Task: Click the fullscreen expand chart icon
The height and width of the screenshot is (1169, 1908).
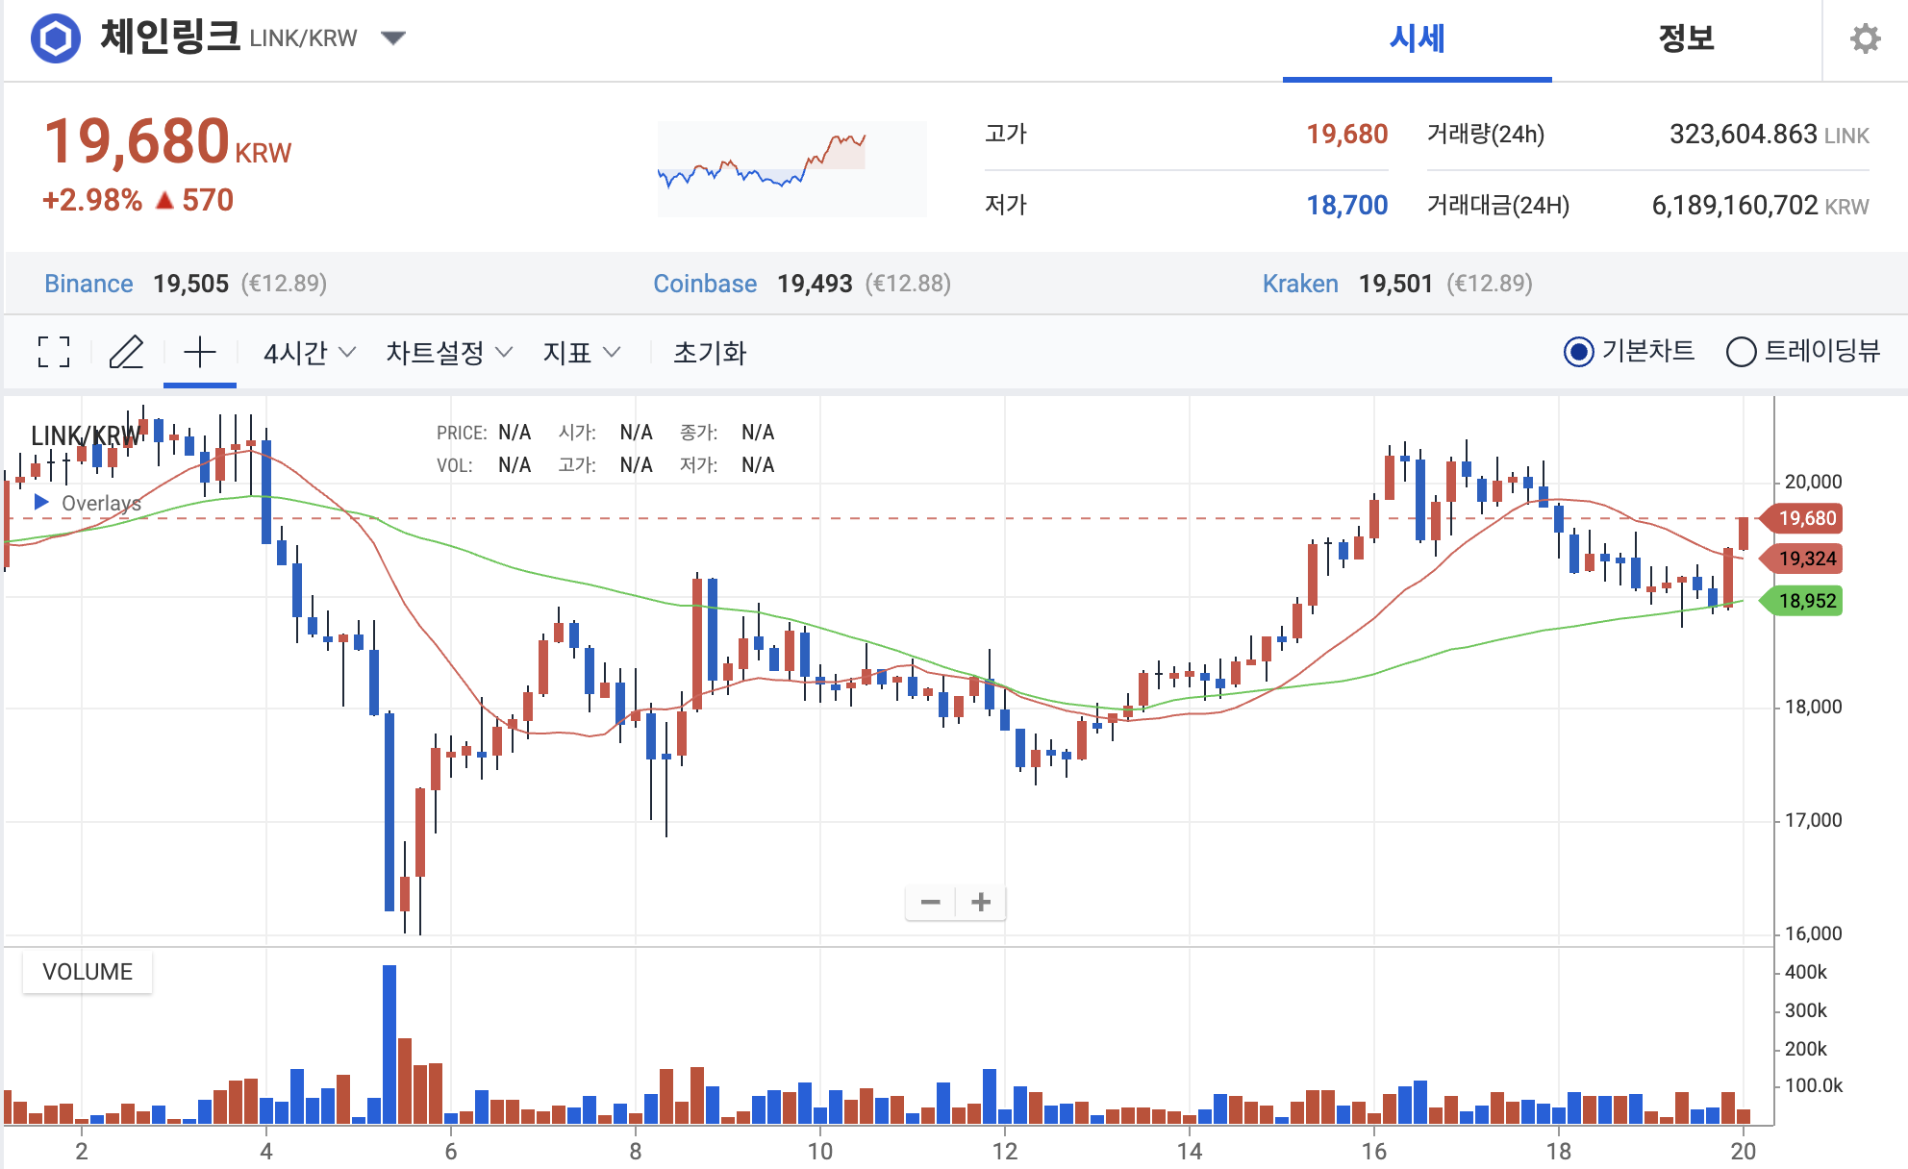Action: pyautogui.click(x=54, y=352)
